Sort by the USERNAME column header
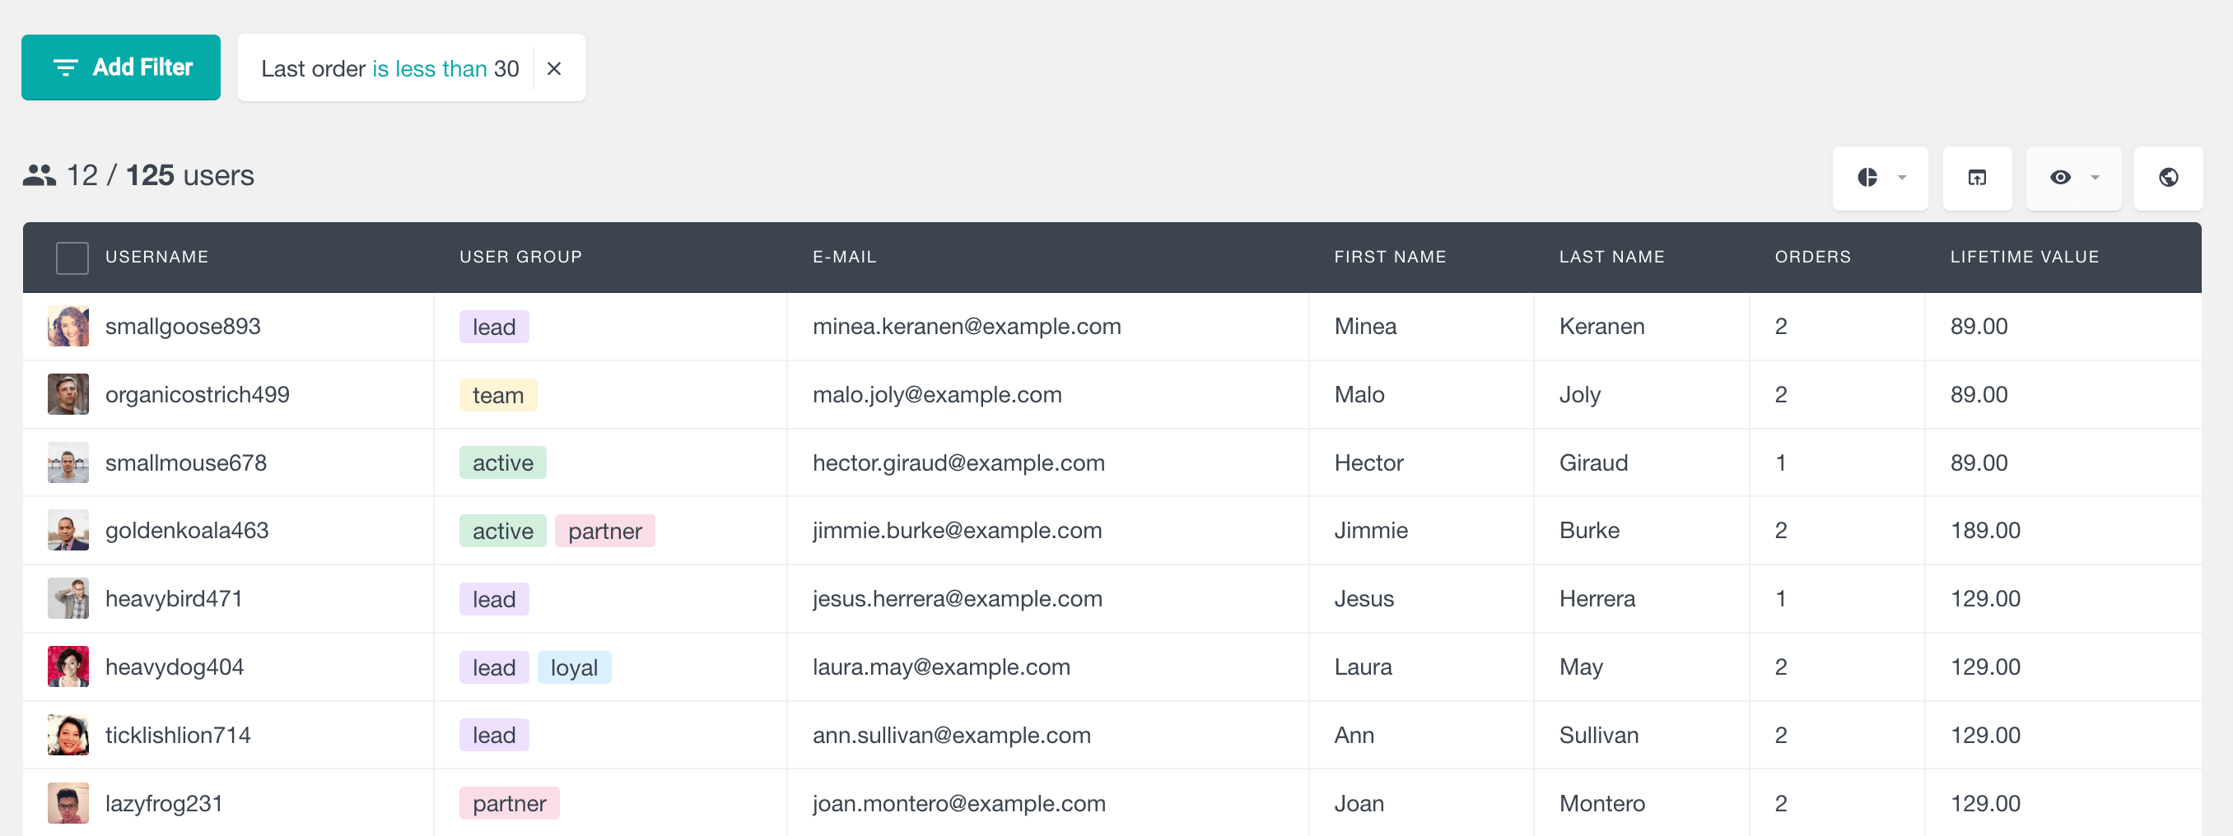The image size is (2233, 836). coord(157,258)
